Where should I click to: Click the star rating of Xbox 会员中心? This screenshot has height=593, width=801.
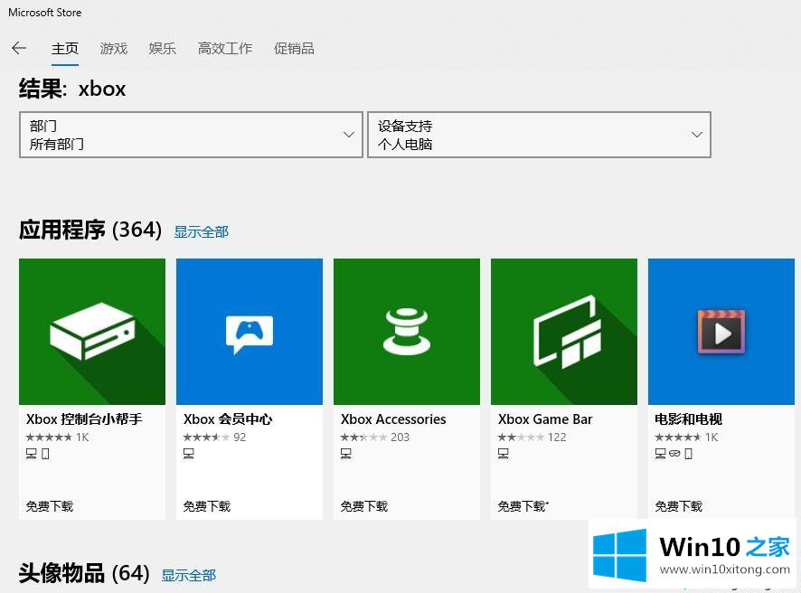click(206, 438)
